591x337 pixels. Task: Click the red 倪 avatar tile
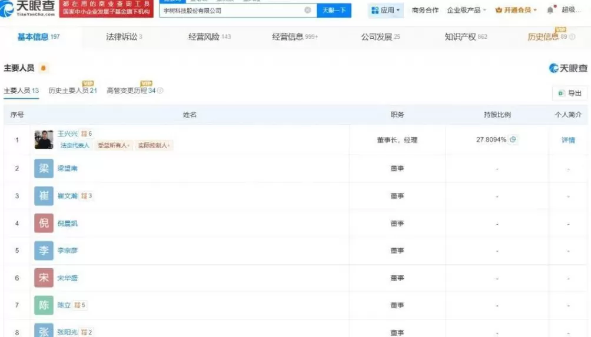[44, 223]
